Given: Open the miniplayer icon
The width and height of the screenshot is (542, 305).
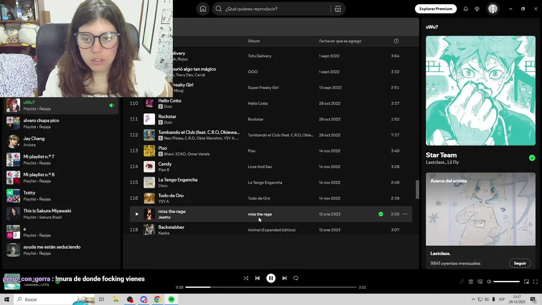Looking at the screenshot, I should (526, 282).
